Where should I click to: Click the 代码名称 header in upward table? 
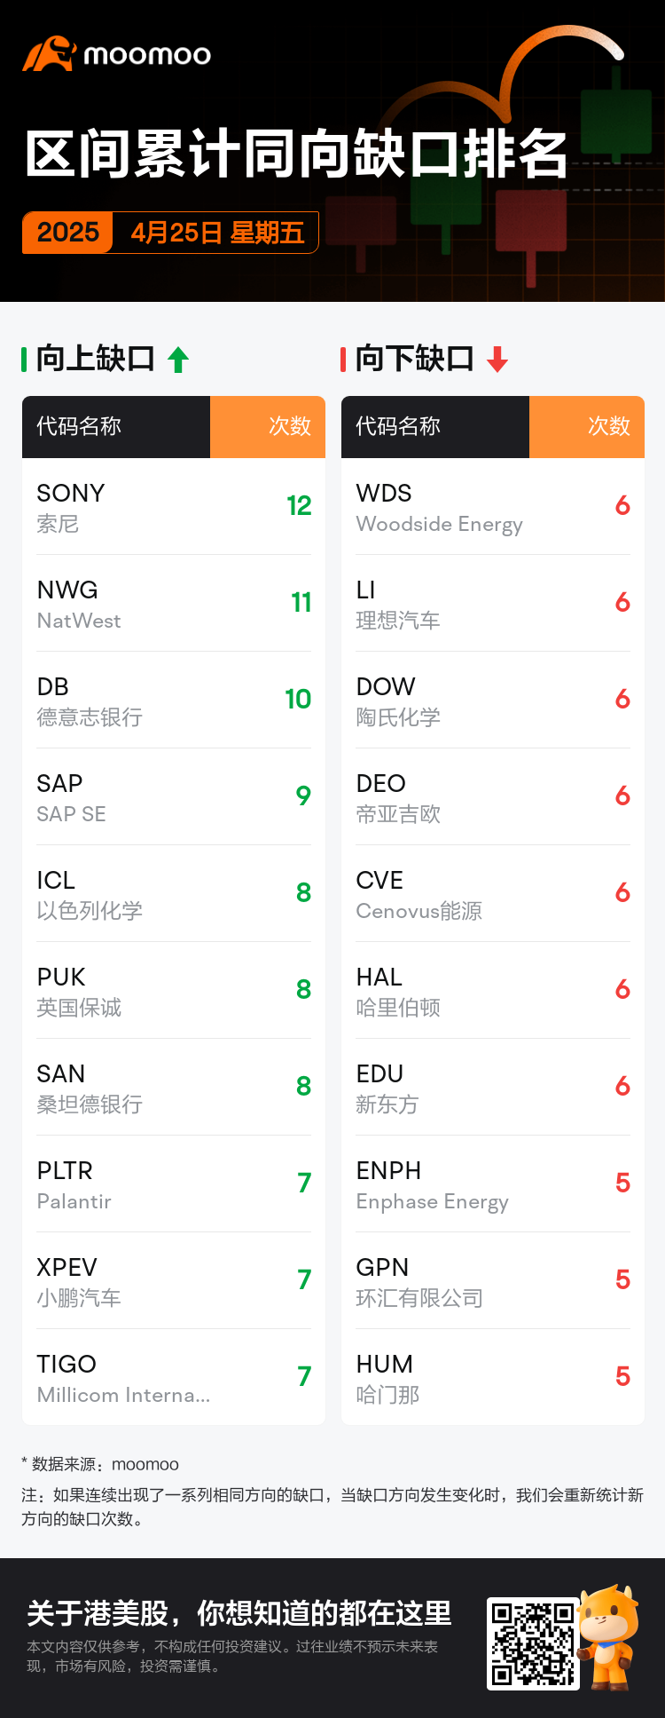(80, 426)
